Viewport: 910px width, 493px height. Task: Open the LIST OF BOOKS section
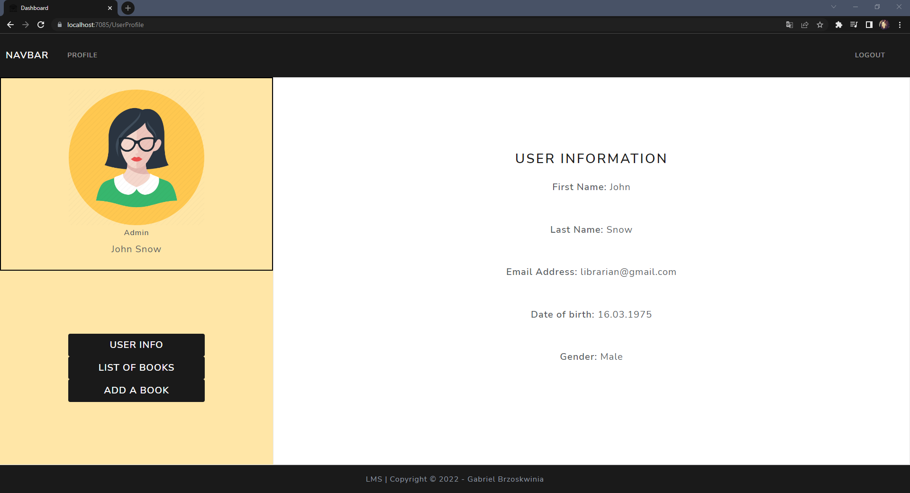(x=136, y=367)
